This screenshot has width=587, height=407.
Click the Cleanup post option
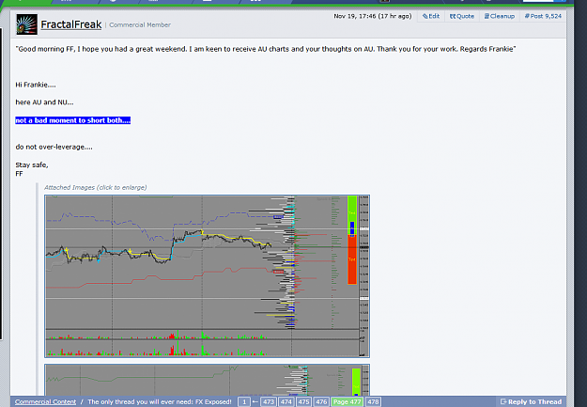coord(500,16)
